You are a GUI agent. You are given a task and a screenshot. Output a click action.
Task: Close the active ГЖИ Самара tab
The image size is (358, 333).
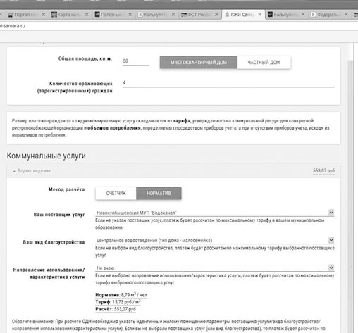click(x=259, y=15)
